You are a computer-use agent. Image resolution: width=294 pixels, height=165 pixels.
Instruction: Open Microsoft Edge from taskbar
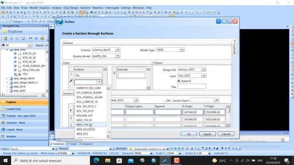(x=96, y=160)
